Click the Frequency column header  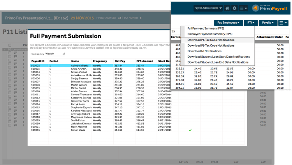click(x=100, y=61)
